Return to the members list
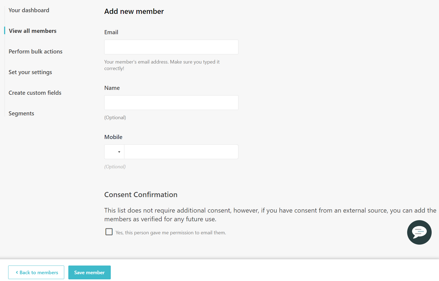 pyautogui.click(x=36, y=272)
